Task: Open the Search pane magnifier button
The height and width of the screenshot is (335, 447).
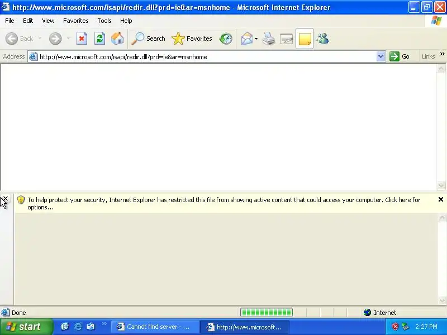Action: pos(148,39)
